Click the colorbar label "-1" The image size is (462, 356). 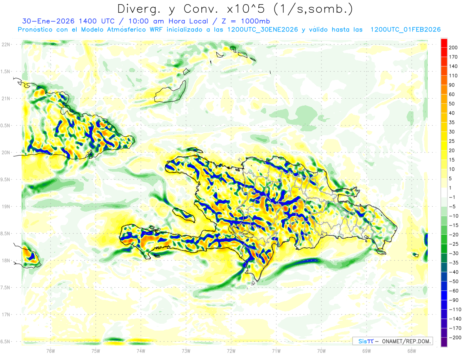coord(452,197)
